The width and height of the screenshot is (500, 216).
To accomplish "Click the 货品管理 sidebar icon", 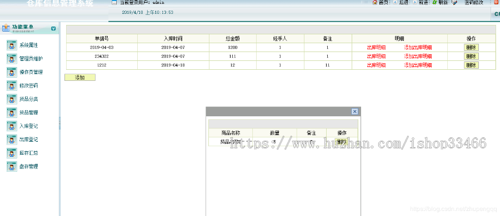I will [x=12, y=112].
